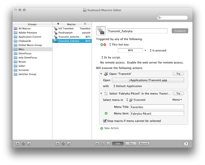205x165 pixels.
Task: Select the OmniFocus group
Action: 33,53
